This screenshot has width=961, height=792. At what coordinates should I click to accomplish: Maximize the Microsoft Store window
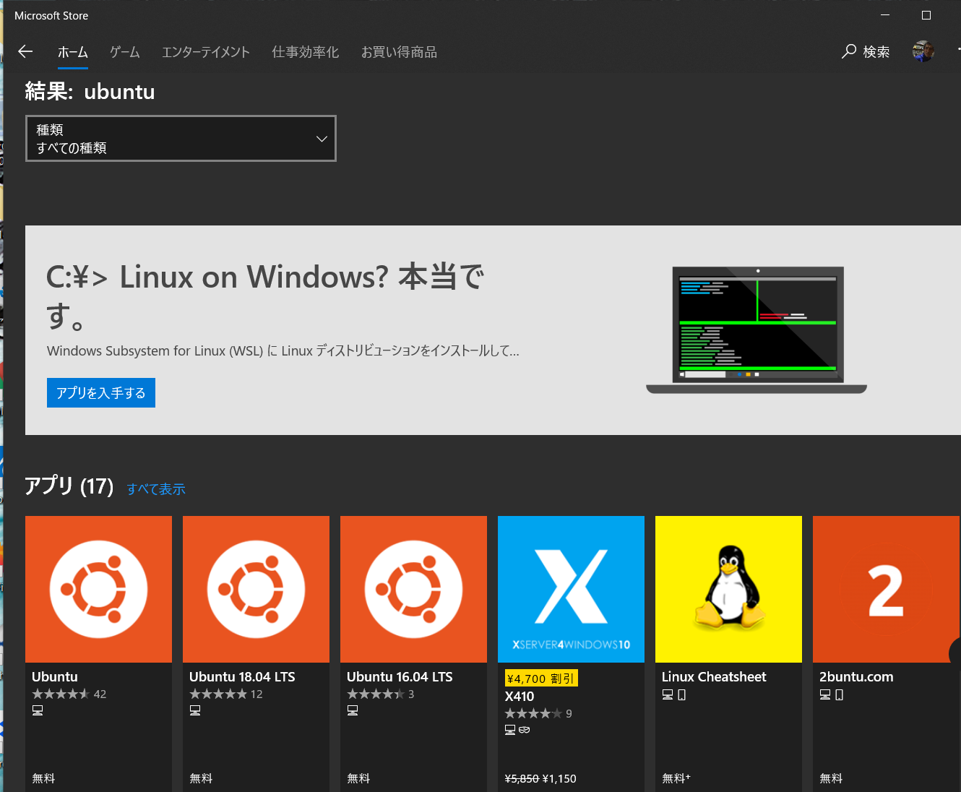click(926, 15)
